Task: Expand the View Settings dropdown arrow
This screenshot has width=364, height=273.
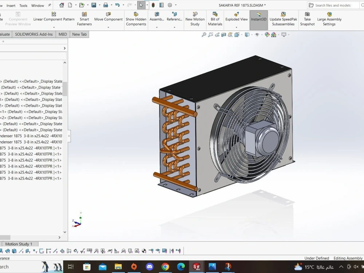Action: point(288,35)
